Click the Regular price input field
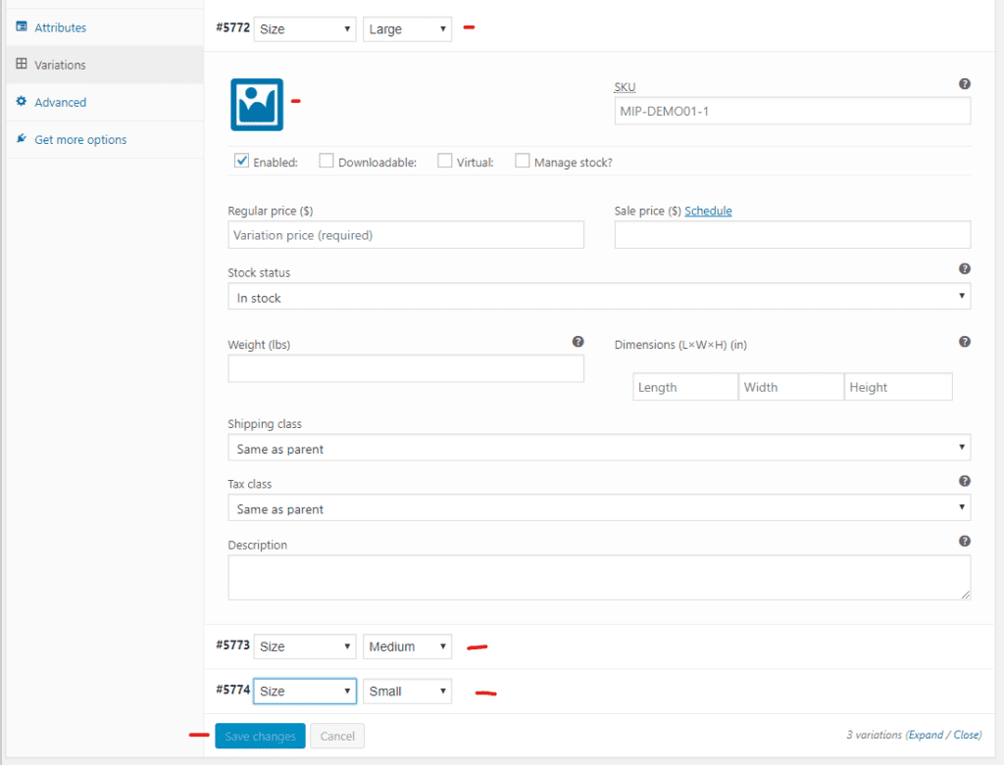 click(x=406, y=235)
